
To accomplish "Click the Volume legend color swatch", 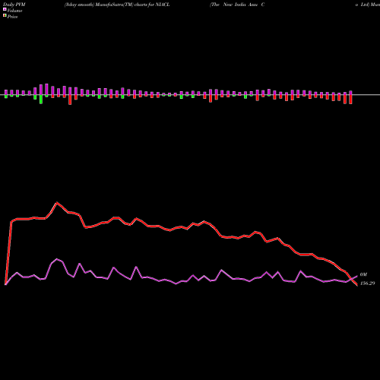I will coord(5,9).
